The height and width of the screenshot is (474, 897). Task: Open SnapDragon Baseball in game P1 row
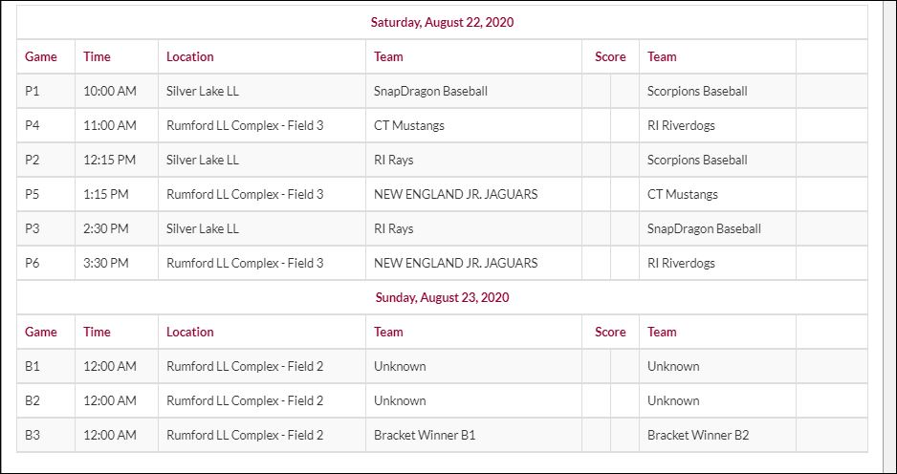point(430,92)
